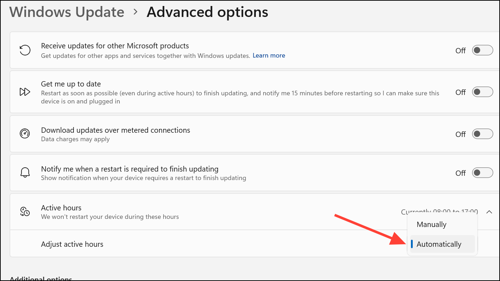Click the Adjust active hours label

click(x=72, y=244)
